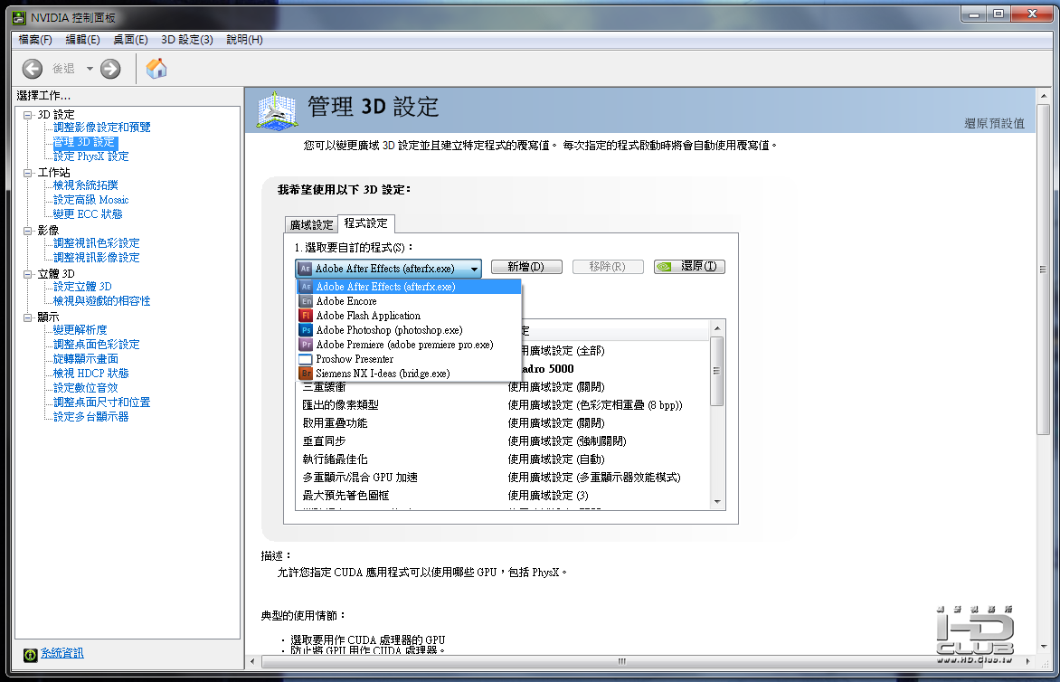Collapse the 3D 設定 tree node
Screen dimensions: 1060x682
[x=28, y=115]
